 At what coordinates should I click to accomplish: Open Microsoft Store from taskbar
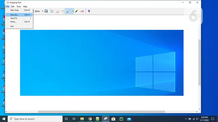point(113,119)
